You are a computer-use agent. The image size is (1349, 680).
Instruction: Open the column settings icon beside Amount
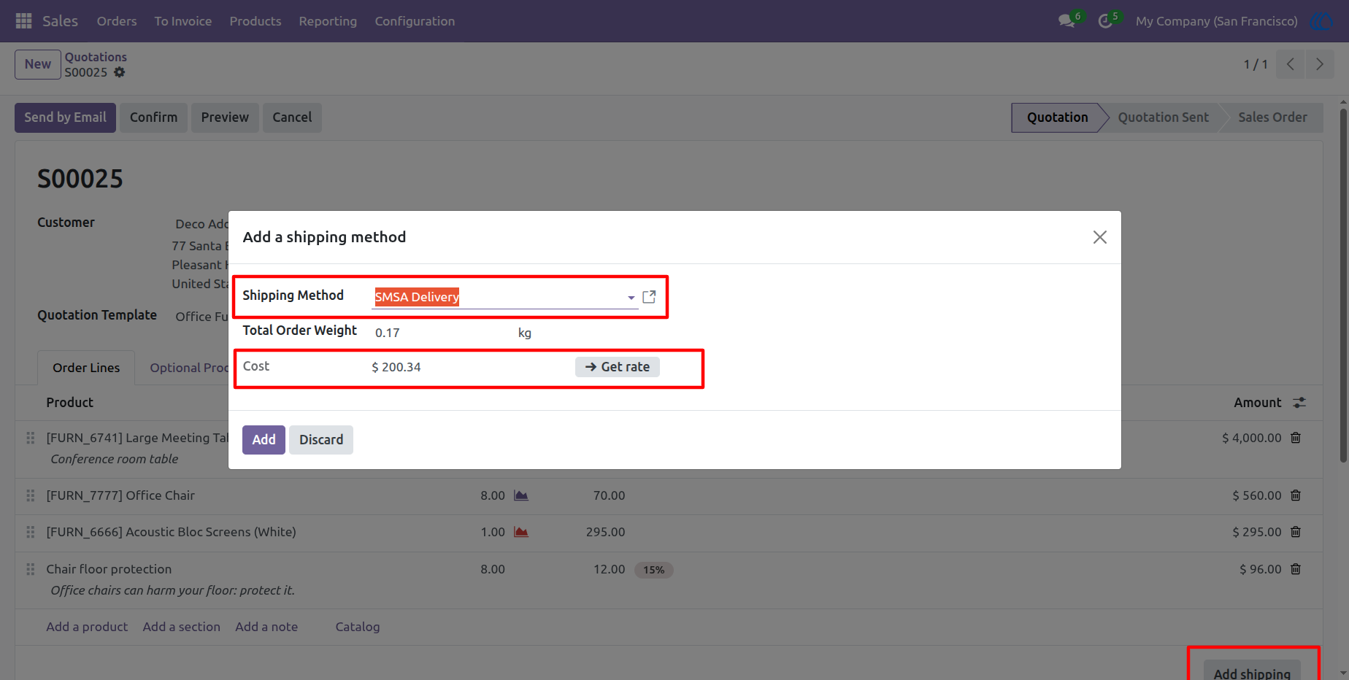tap(1299, 403)
